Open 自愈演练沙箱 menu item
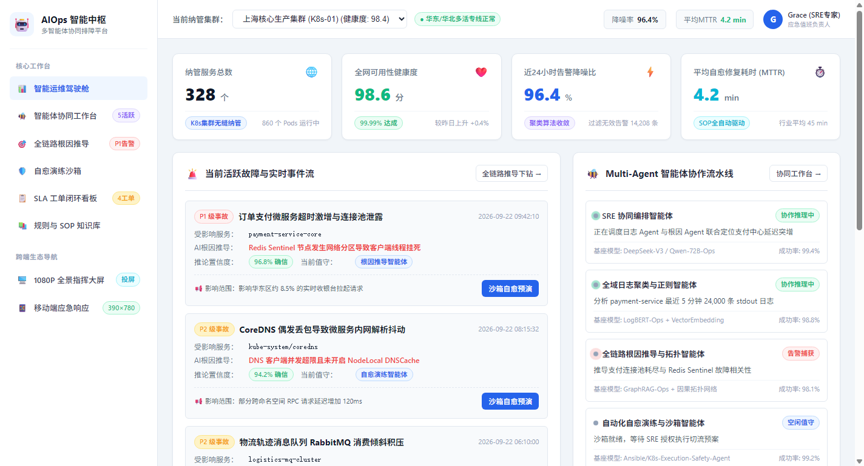864x466 pixels. coord(78,171)
